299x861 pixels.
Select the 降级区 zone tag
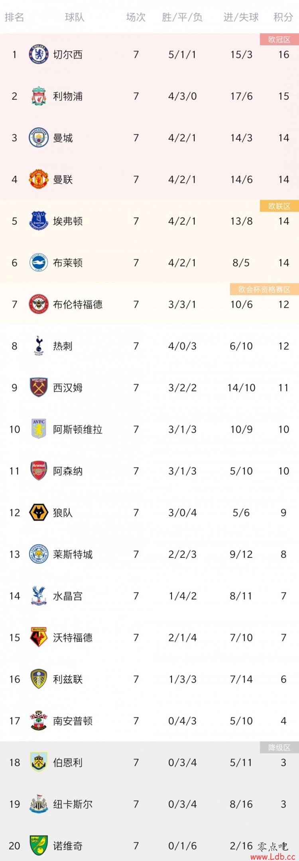pyautogui.click(x=279, y=747)
